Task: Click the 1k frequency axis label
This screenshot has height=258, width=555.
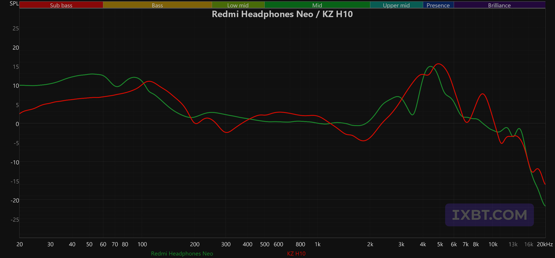Action: tap(317, 244)
